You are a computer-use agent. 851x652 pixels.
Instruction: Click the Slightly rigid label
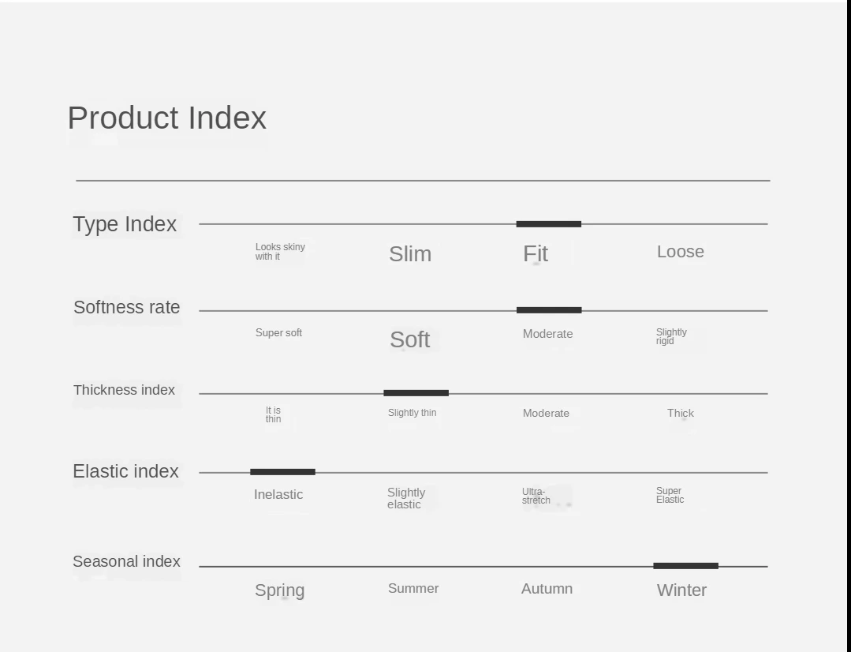point(671,336)
